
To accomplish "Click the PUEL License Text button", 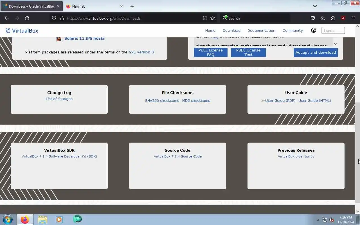I will (248, 52).
